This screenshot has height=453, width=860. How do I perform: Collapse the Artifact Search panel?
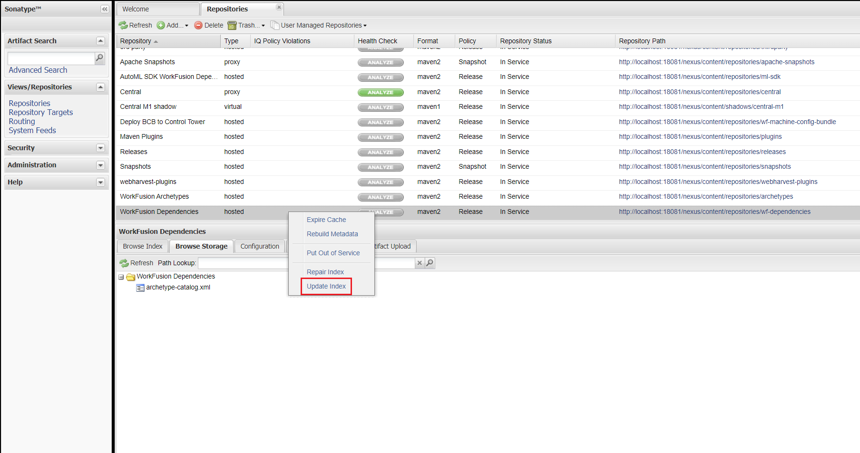100,41
